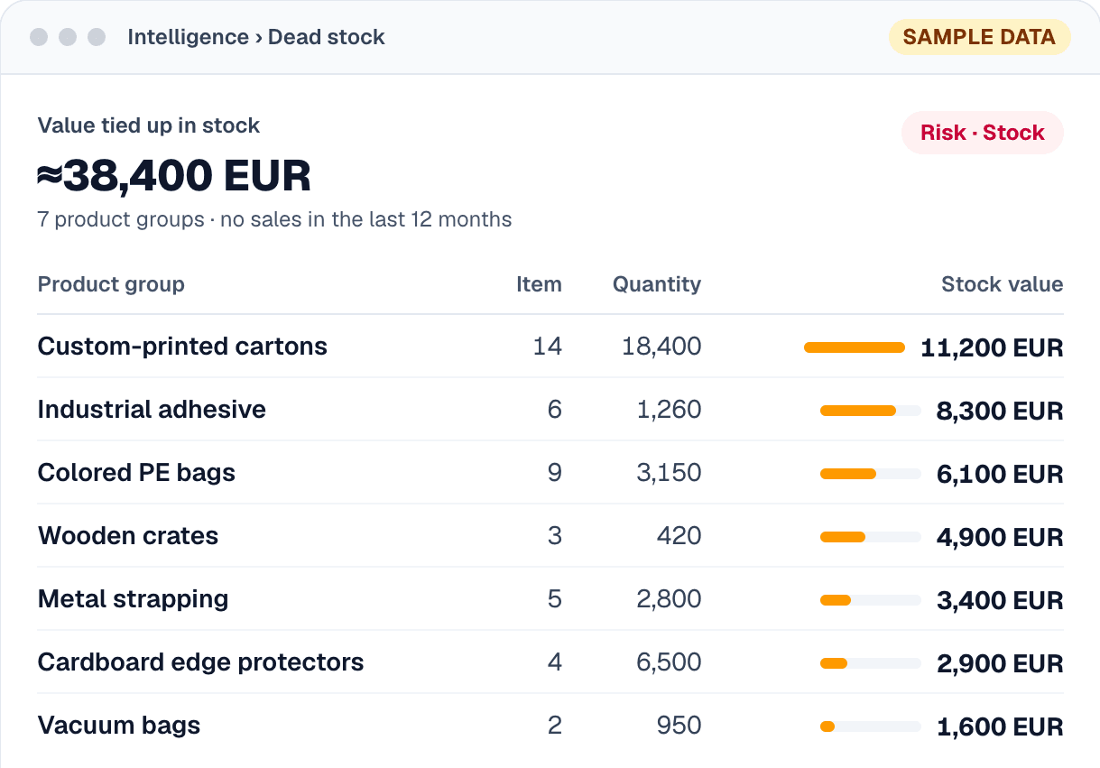Click the 6,100 EUR stock value
Image resolution: width=1100 pixels, height=768 pixels.
[1000, 474]
